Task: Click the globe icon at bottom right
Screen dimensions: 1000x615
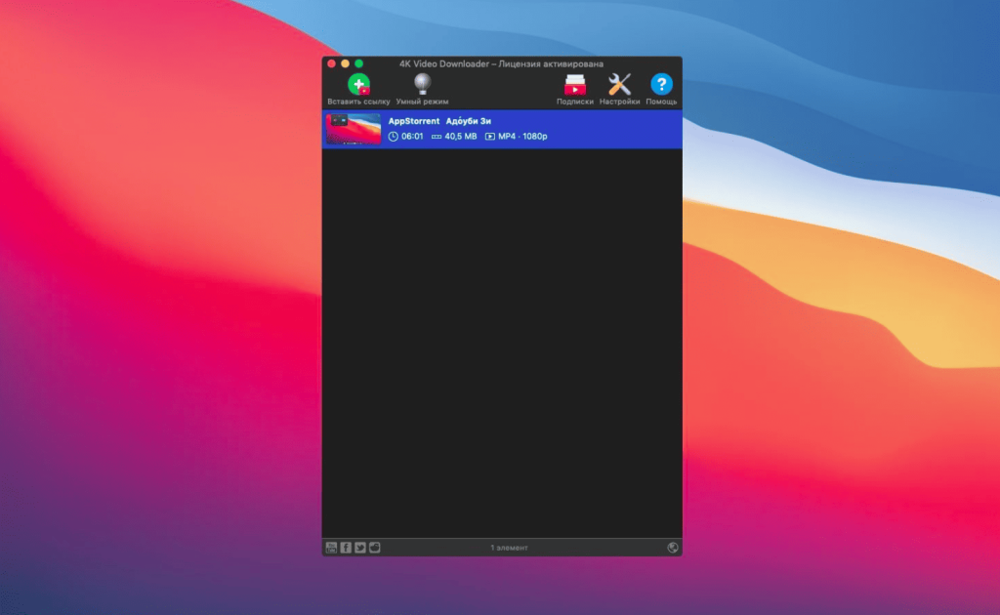Action: pos(672,548)
